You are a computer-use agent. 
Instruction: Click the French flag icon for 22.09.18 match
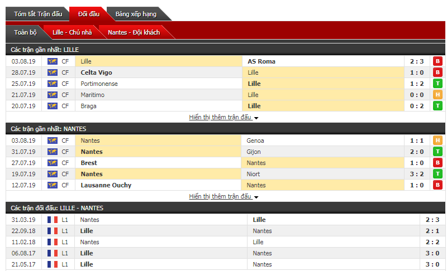click(53, 231)
